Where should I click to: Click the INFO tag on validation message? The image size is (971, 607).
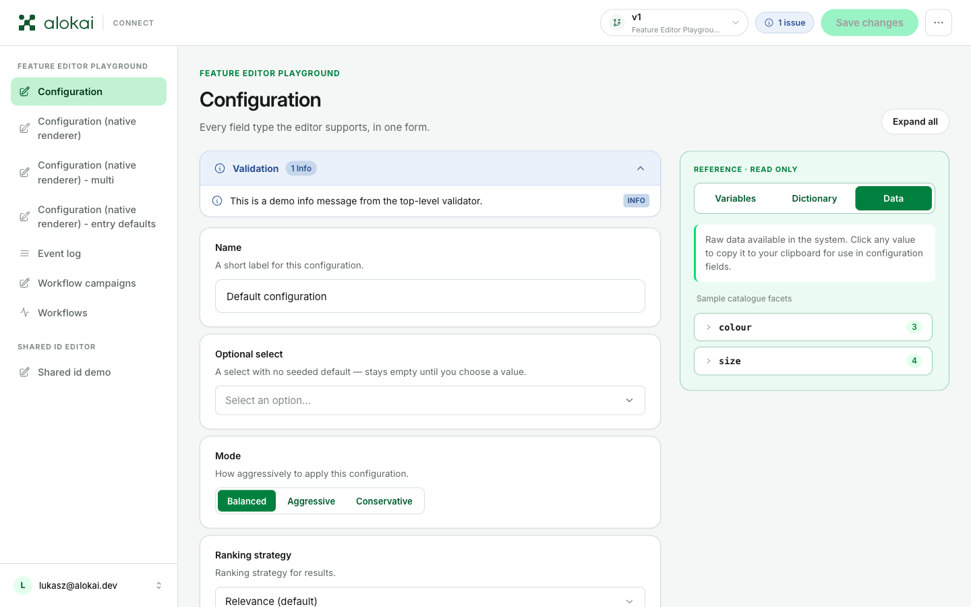tap(636, 201)
